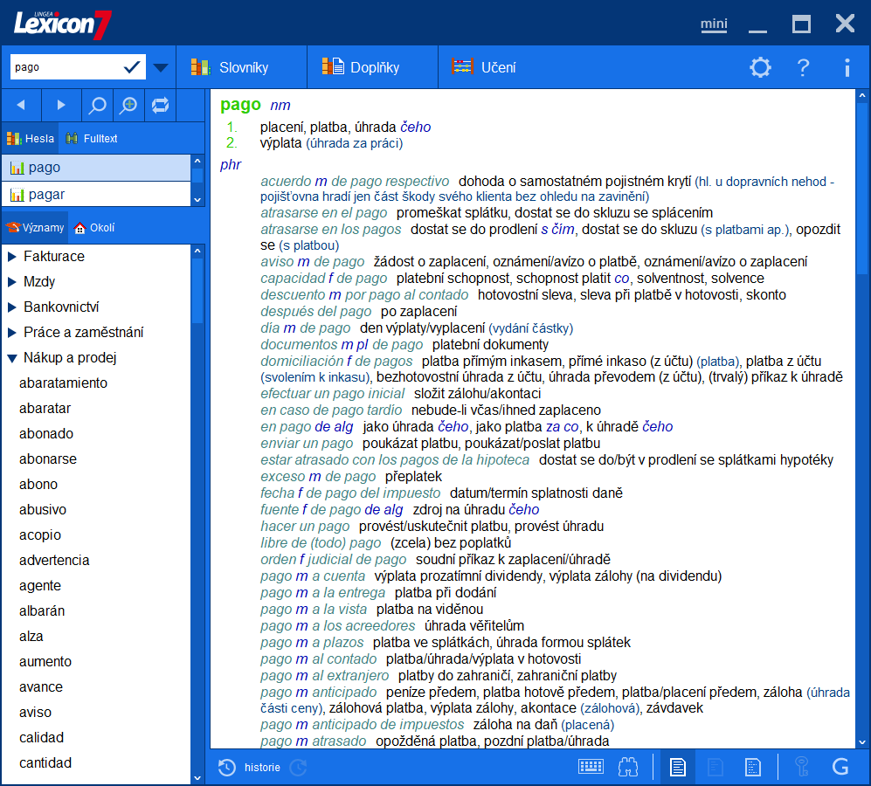Screen dimensions: 871x786
Task: Click up arrow of entry pane scrollbar
Action: coord(862,96)
